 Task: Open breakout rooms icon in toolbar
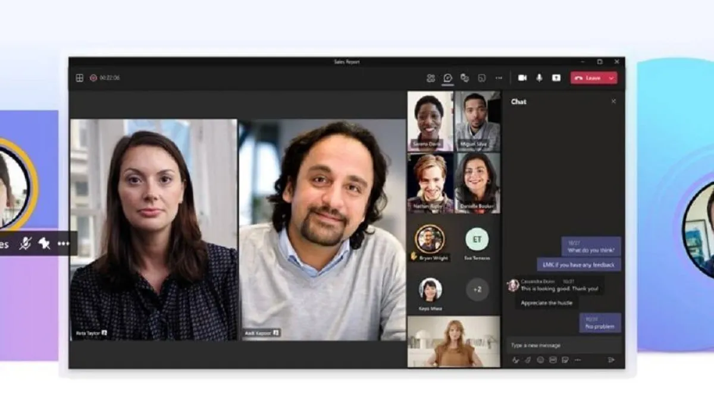tap(482, 78)
